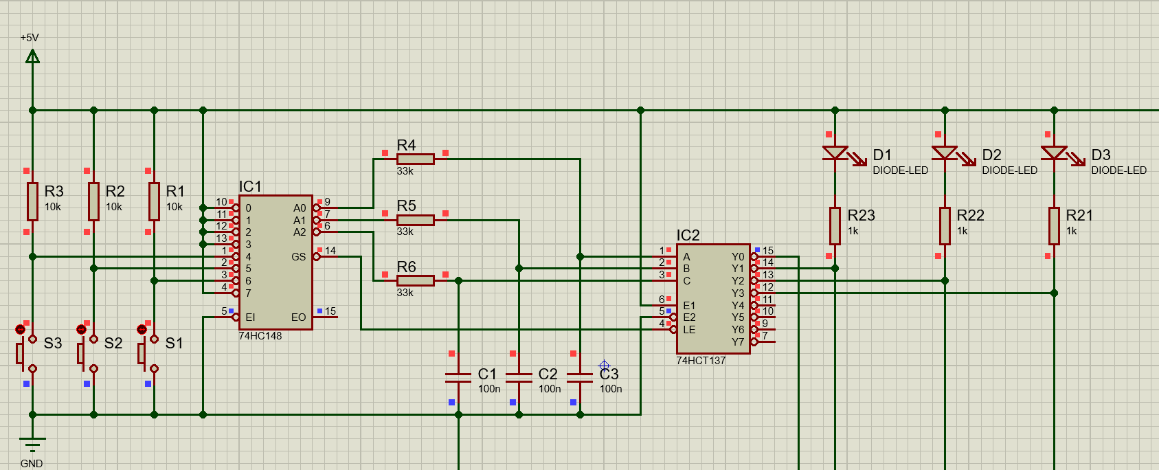Select the IC1 74HC148 encoder chip
Screen dimensions: 1159x470
(275, 262)
